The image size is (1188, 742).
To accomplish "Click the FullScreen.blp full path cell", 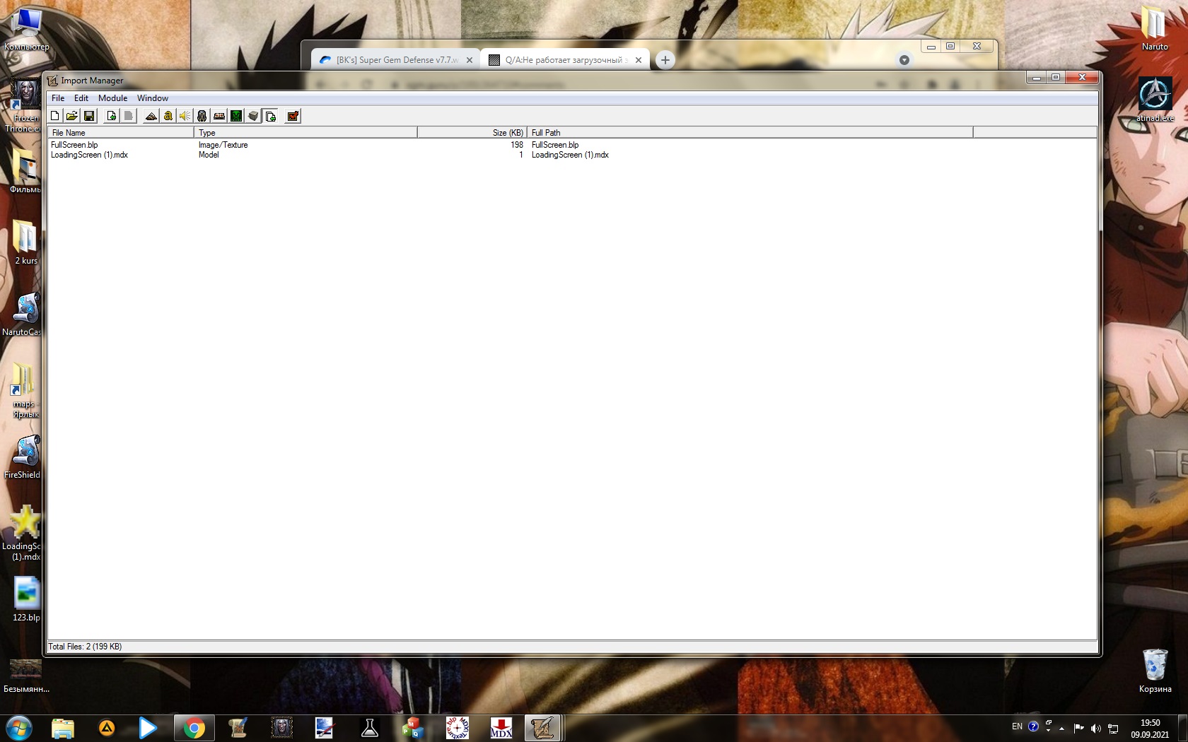I will pyautogui.click(x=555, y=145).
